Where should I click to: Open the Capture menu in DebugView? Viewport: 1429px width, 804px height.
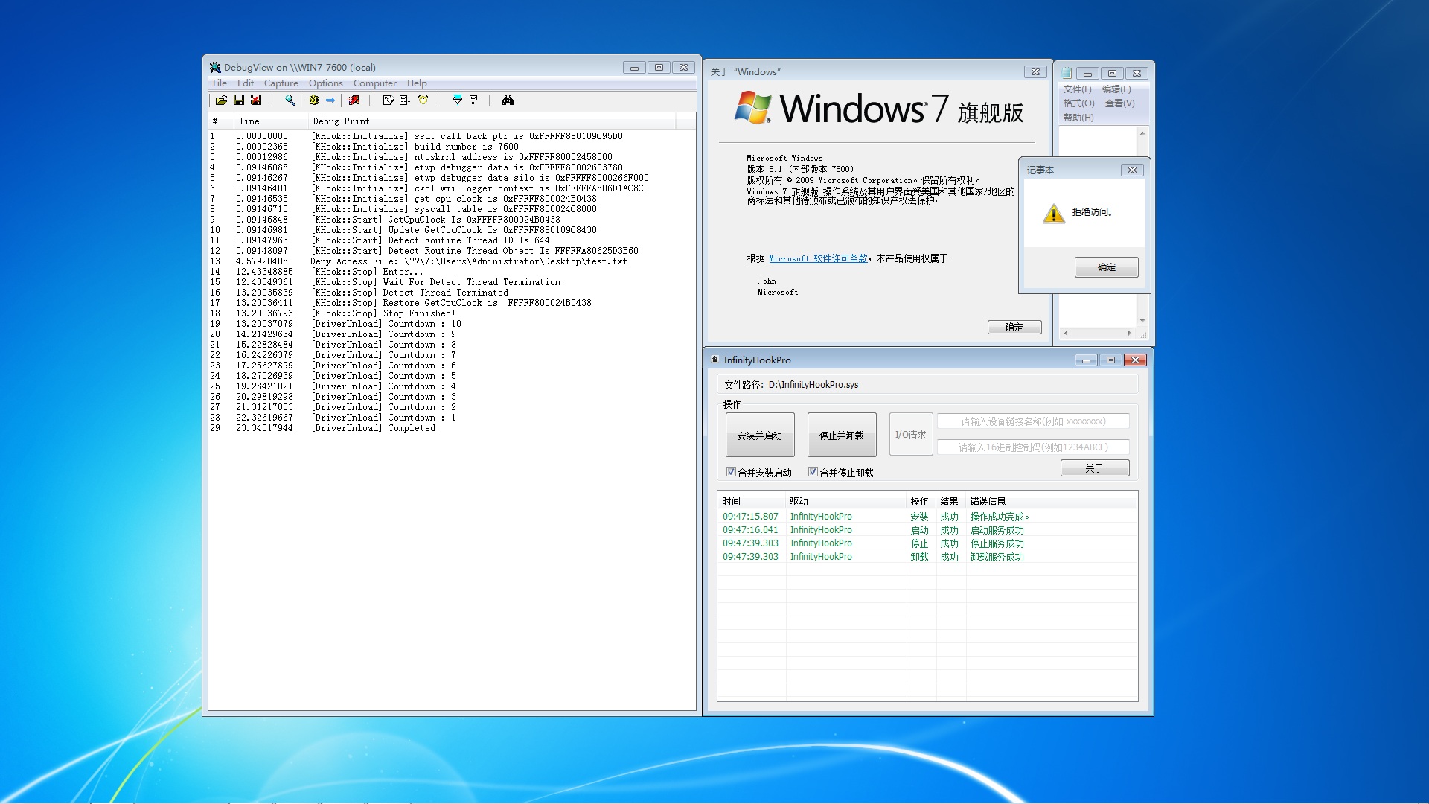pos(281,83)
